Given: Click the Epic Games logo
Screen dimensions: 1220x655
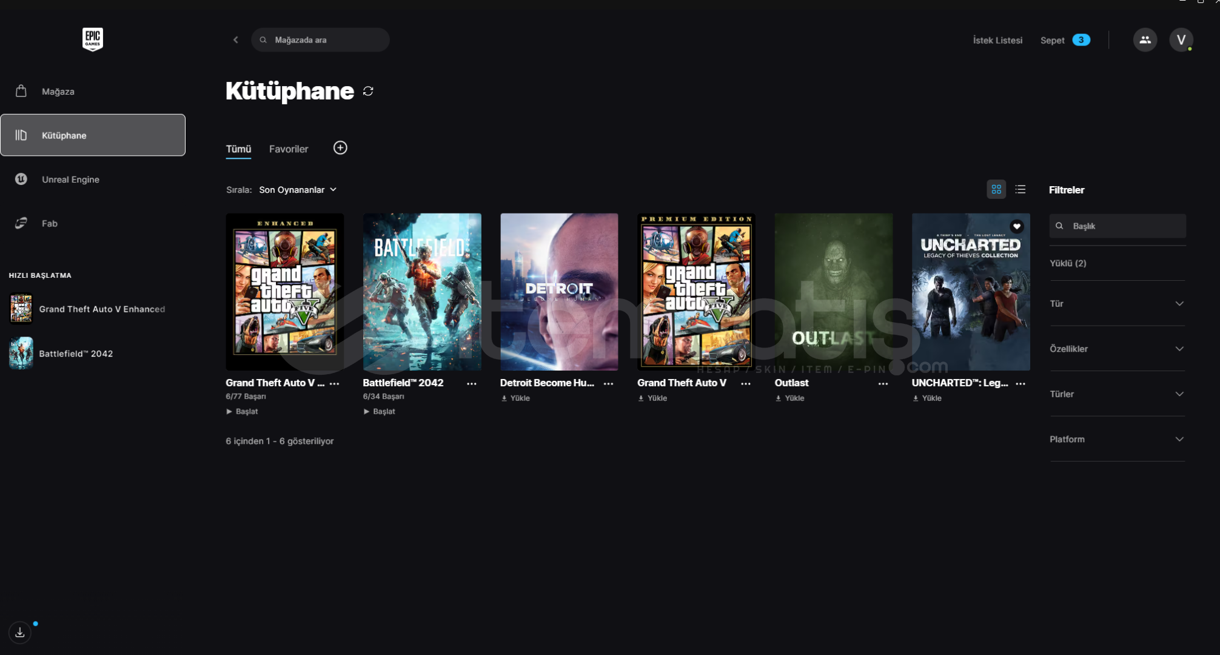Looking at the screenshot, I should pyautogui.click(x=93, y=39).
